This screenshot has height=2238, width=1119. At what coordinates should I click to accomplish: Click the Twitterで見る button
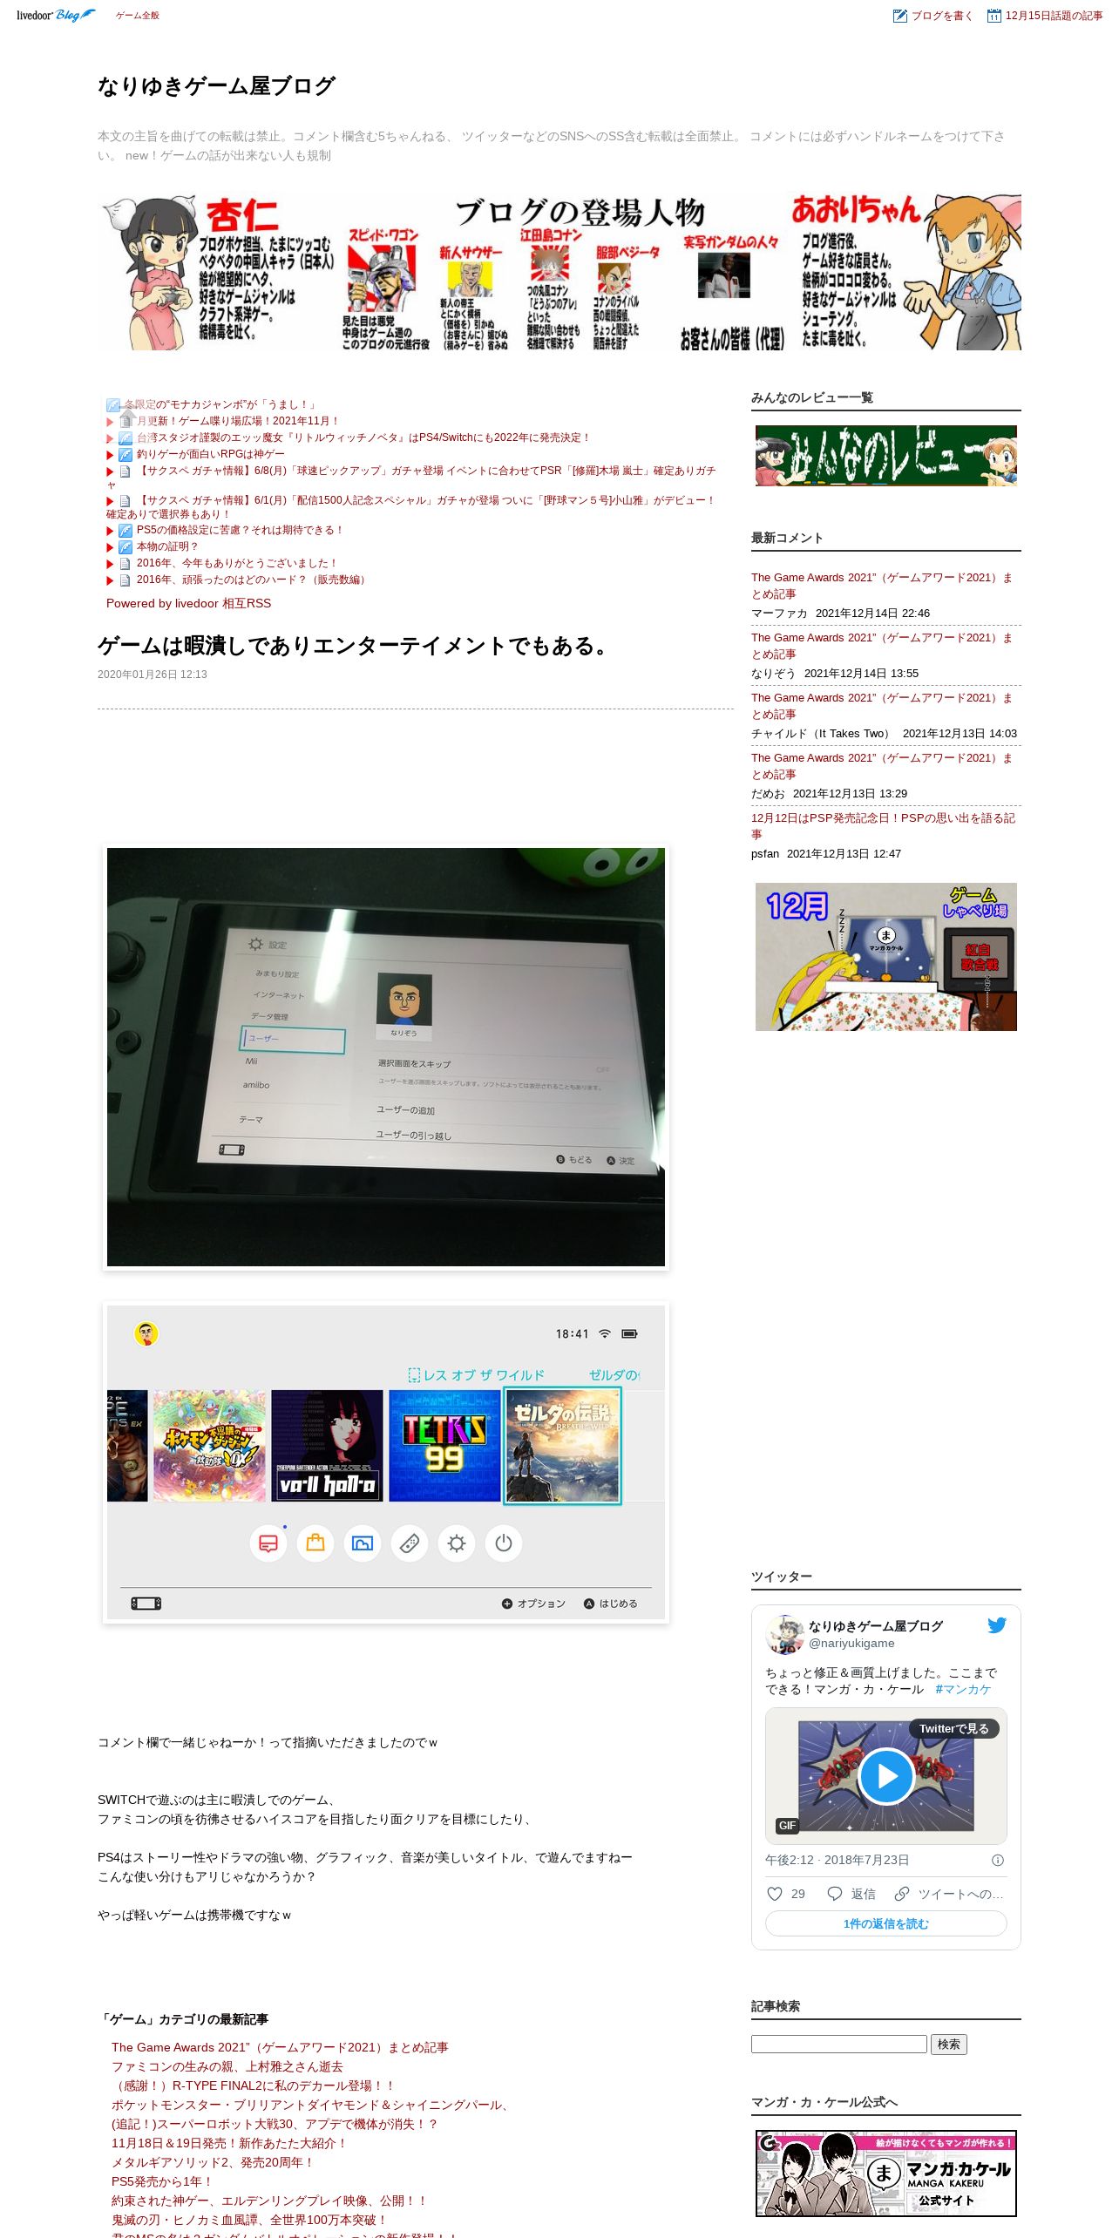coord(953,1728)
